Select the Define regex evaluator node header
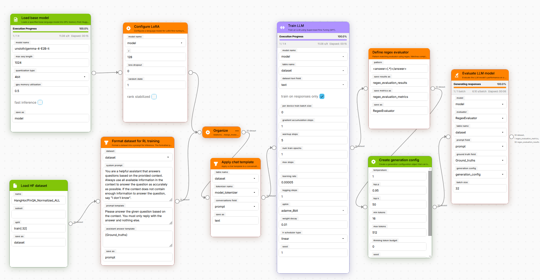This screenshot has height=280, width=540. pos(399,54)
